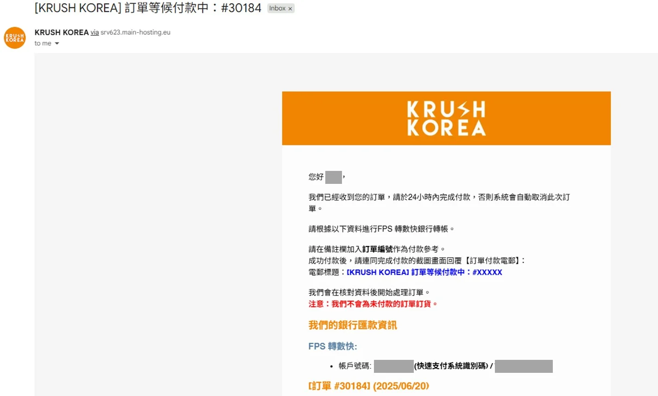Remove the Inbox label with its x
Screen dimensions: 658x396
pyautogui.click(x=290, y=8)
